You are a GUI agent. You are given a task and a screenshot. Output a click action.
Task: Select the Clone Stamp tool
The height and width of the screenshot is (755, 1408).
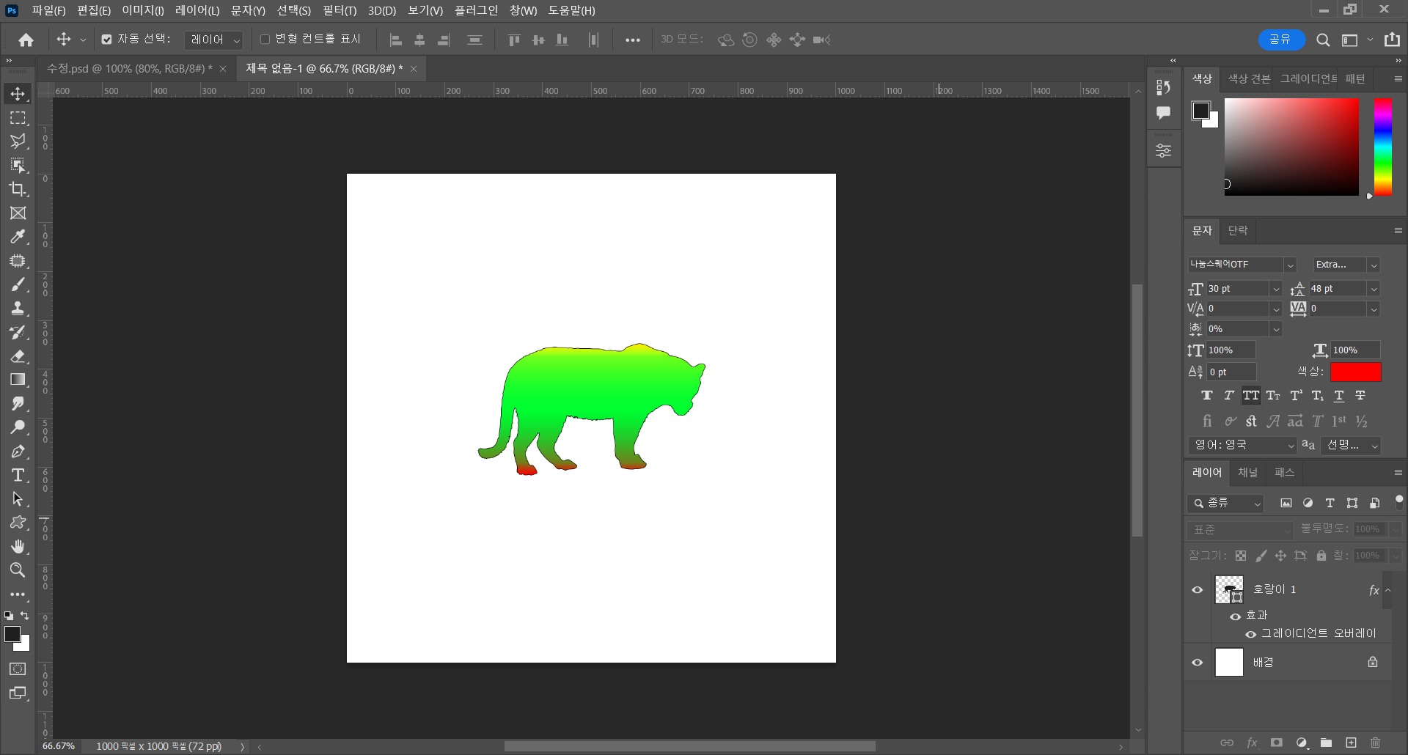coord(18,309)
